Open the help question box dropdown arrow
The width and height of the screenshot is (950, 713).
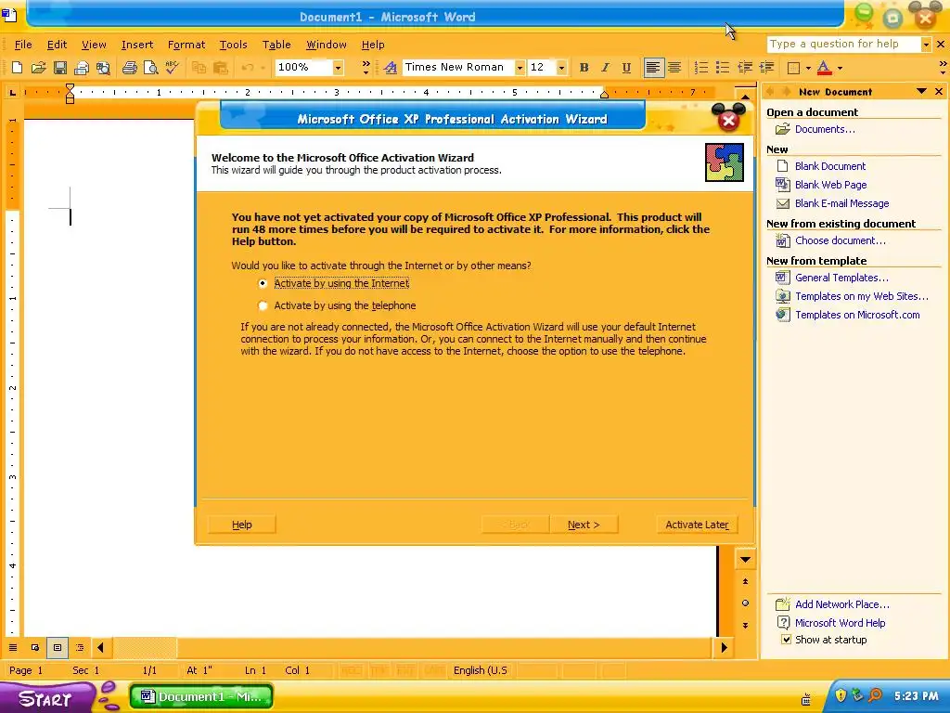925,45
